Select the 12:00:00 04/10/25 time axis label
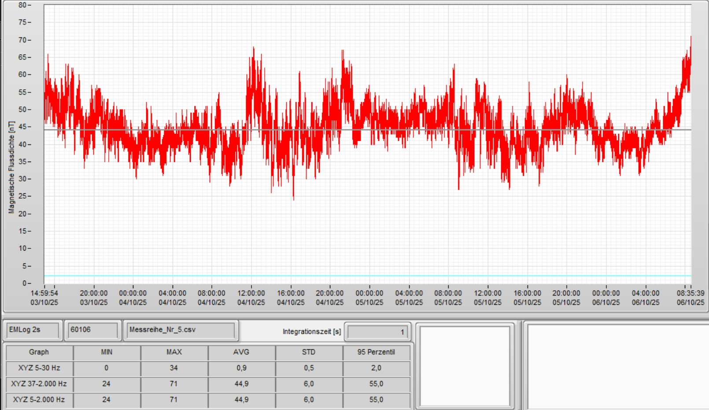709x410 pixels. (251, 298)
